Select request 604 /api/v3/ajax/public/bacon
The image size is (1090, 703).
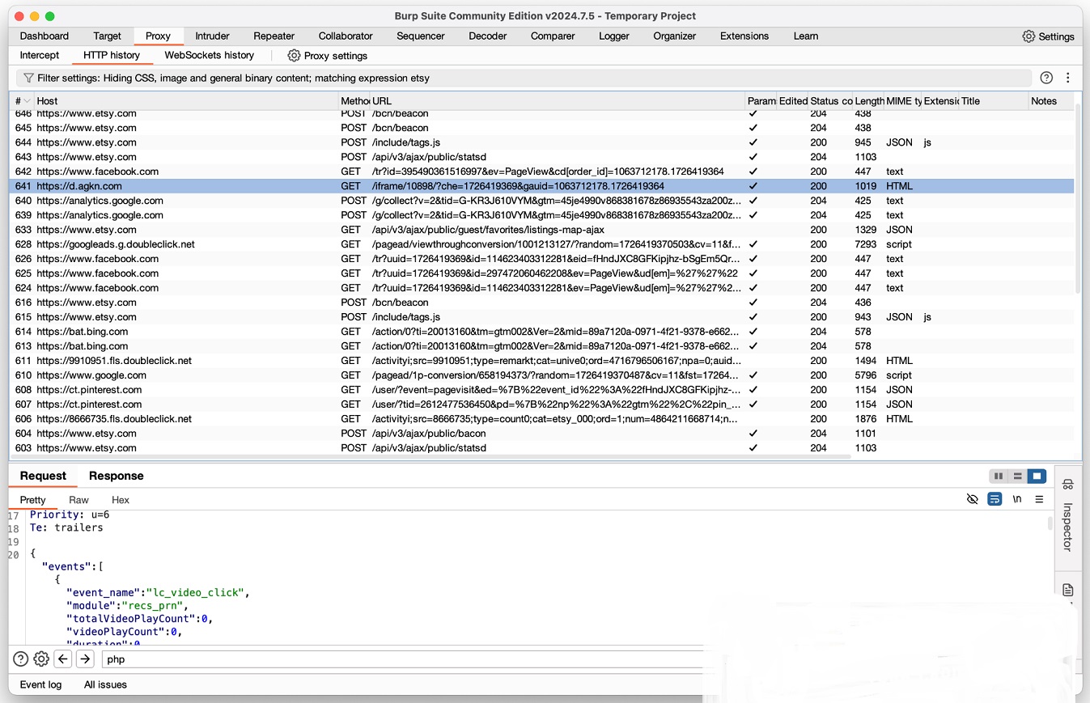[541, 434]
